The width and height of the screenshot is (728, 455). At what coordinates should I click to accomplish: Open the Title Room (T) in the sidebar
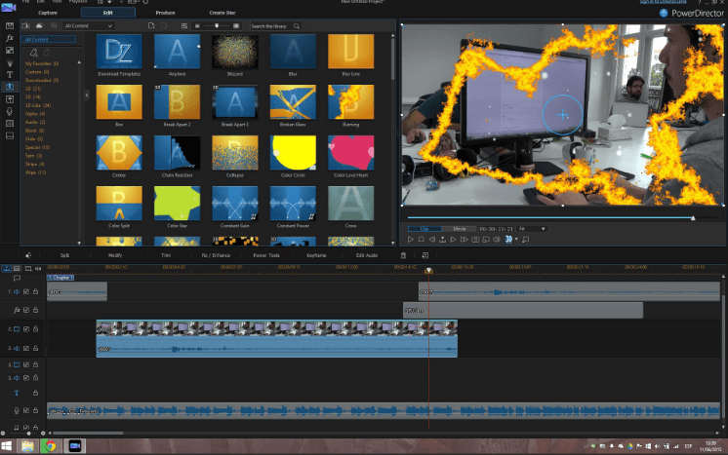pyautogui.click(x=10, y=74)
